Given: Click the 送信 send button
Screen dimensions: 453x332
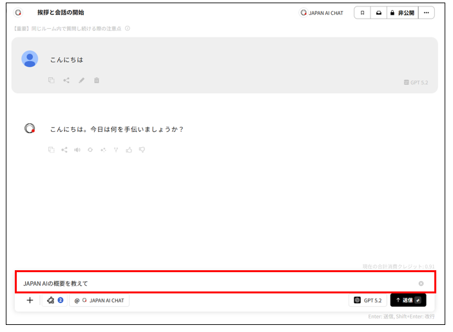Looking at the screenshot, I should click(x=408, y=300).
